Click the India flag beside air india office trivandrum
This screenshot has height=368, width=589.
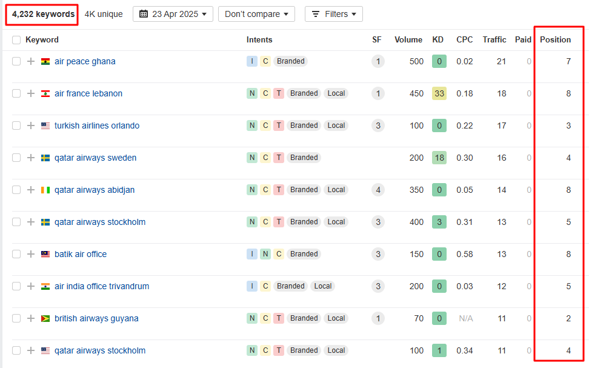tap(45, 286)
